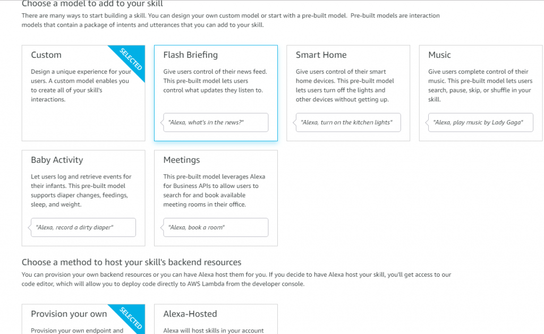This screenshot has height=334, width=544.
Task: Choose the Flash Briefing model card
Action: coord(216,93)
